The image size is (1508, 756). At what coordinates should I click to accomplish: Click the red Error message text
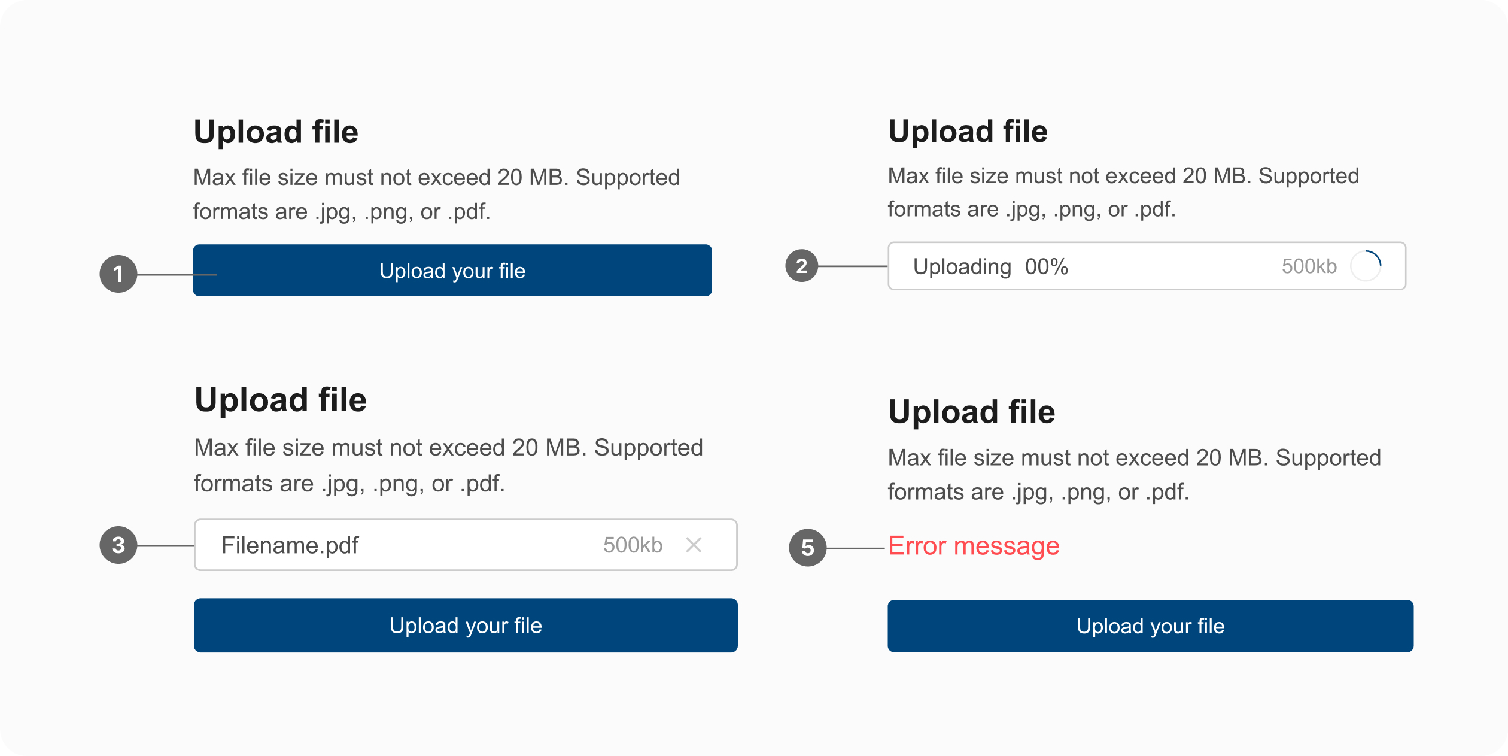click(x=974, y=546)
